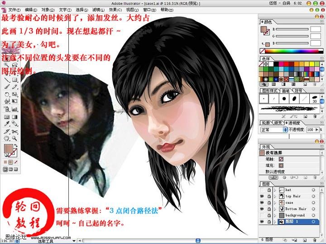Select the Rectangle tool
Image resolution: width=326 pixels, height=244 pixels.
pos(14,80)
